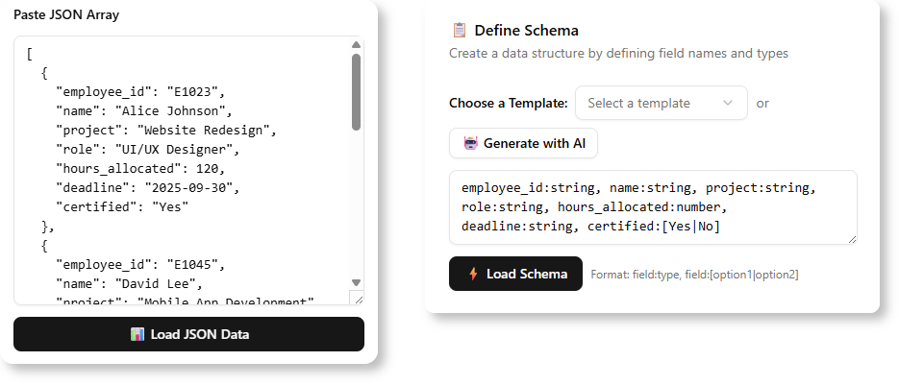
Task: Grab the resize handle of the schema textarea
Action: click(x=851, y=238)
